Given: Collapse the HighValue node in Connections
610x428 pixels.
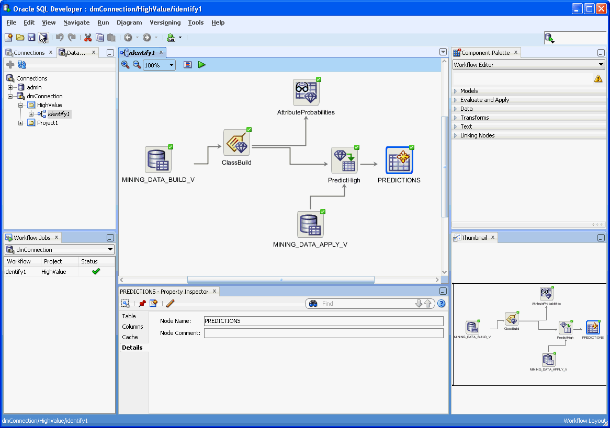Looking at the screenshot, I should pos(20,105).
